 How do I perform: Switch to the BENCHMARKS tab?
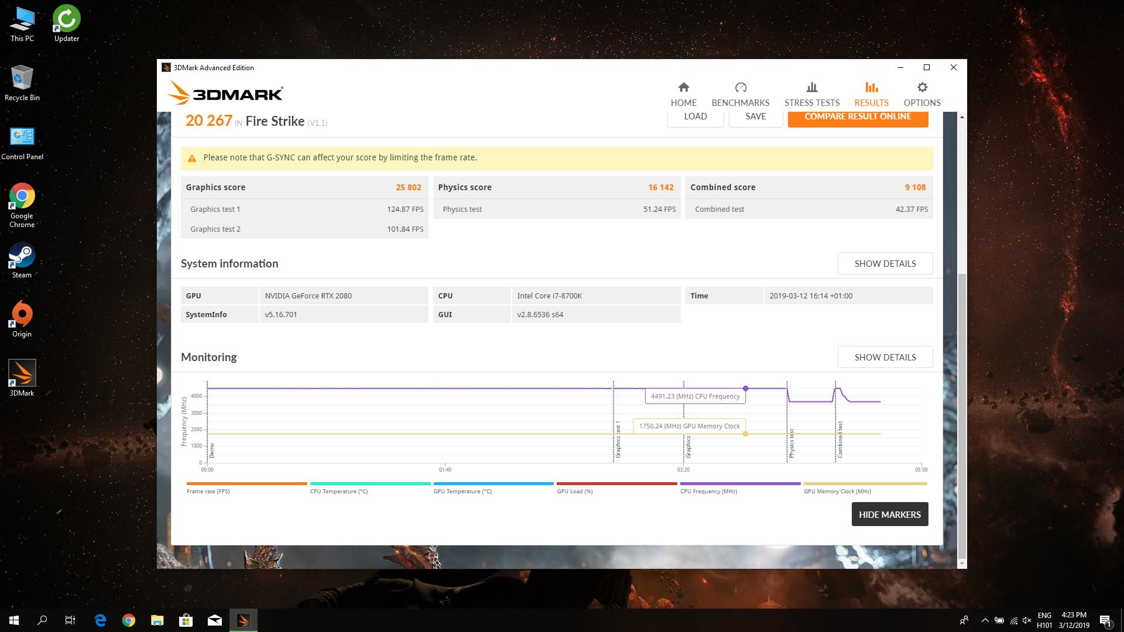point(740,94)
